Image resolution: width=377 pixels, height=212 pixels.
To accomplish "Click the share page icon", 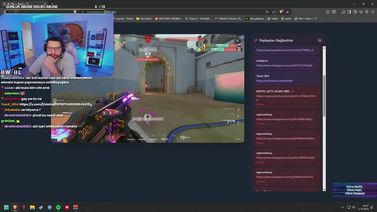I will tap(274, 12).
